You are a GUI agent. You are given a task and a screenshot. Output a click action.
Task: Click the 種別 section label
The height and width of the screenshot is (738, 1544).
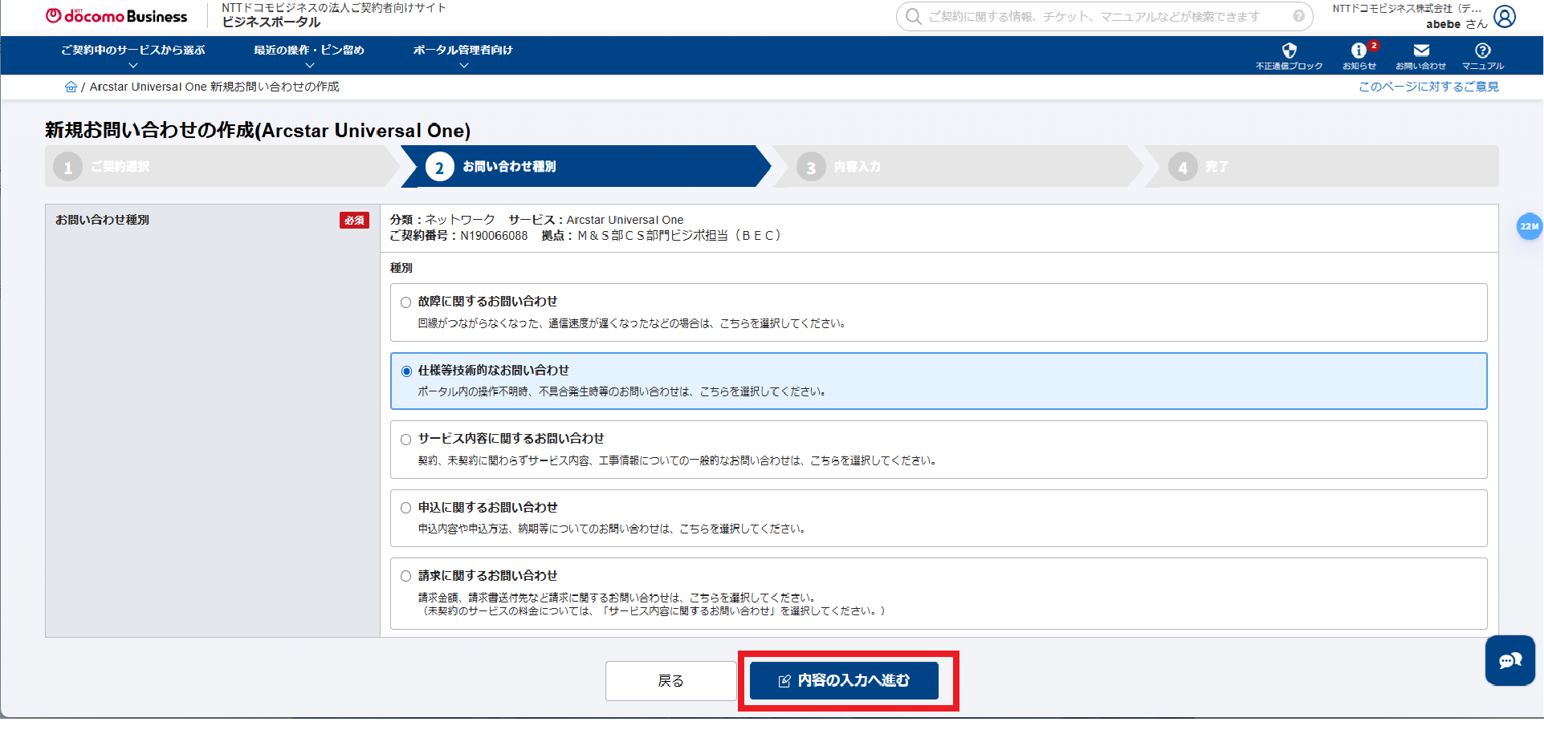click(x=401, y=268)
